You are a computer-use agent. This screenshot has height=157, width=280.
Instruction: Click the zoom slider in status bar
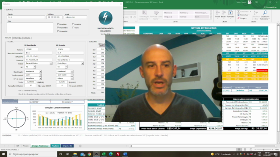[264, 150]
